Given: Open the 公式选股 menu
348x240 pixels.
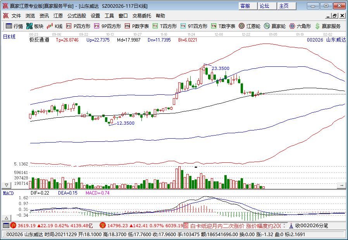Looking at the screenshot, I should 77,16.
